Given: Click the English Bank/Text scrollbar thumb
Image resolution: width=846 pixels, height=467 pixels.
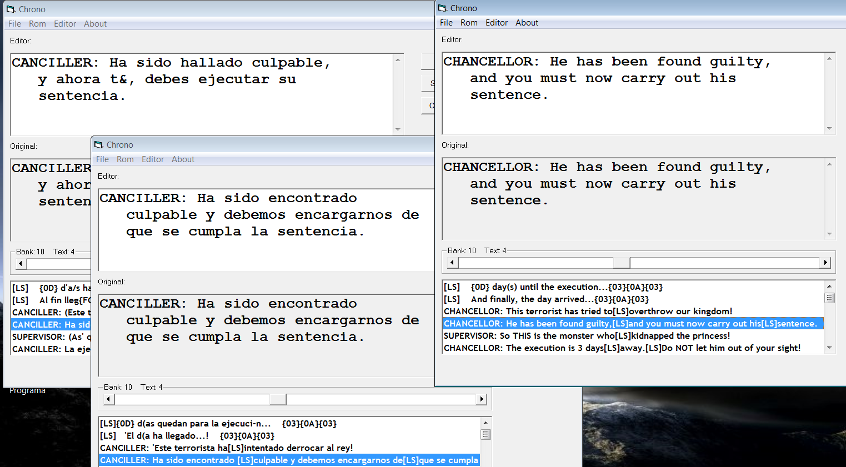Looking at the screenshot, I should [x=622, y=263].
